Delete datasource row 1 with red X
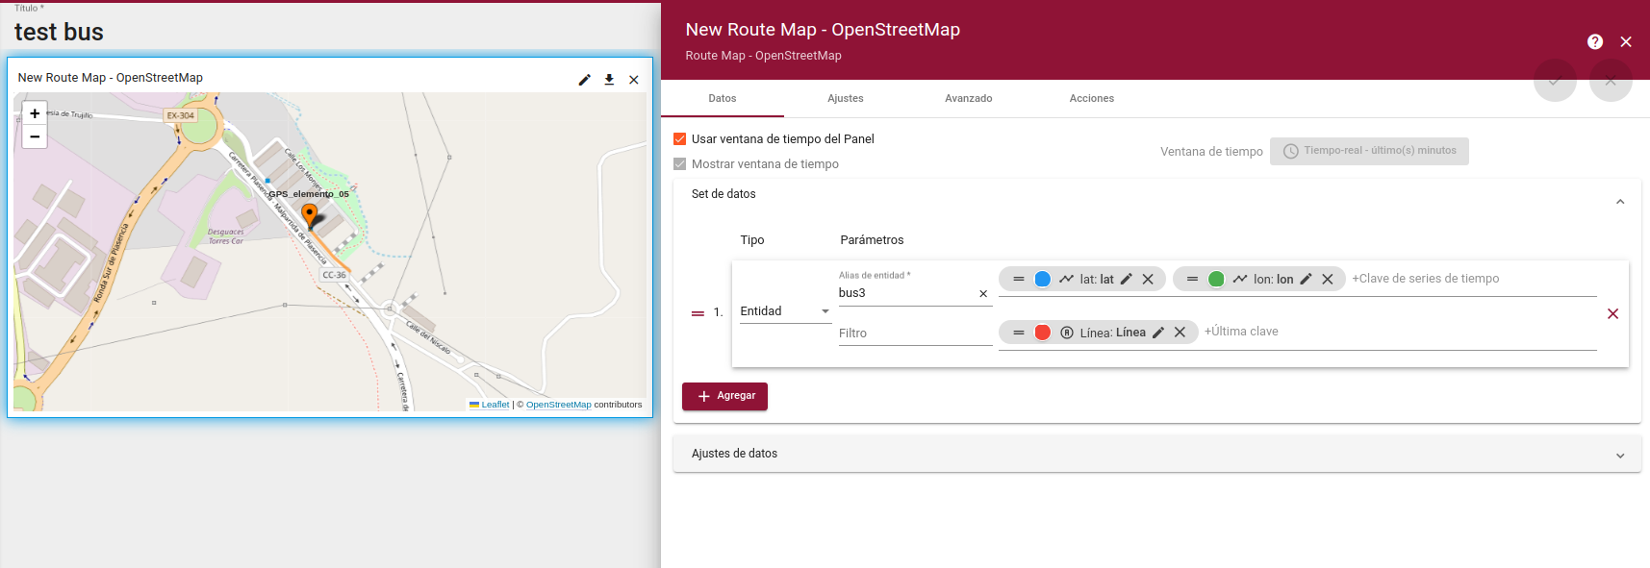The width and height of the screenshot is (1650, 568). pos(1612,314)
